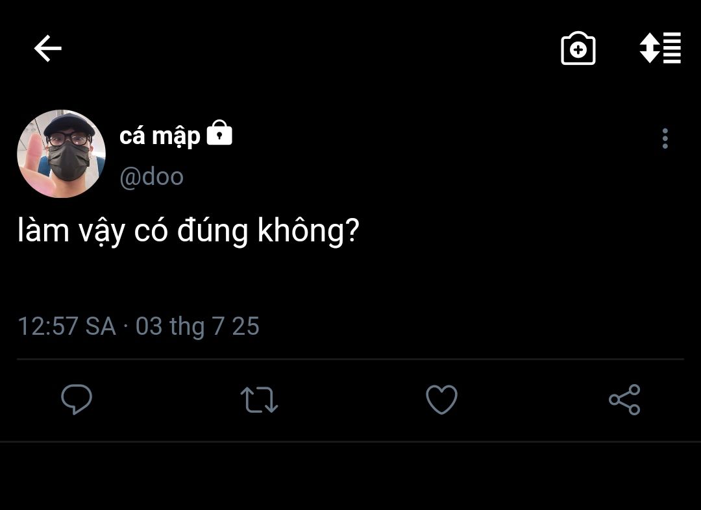Open the mask-wearing profile picture
This screenshot has height=510, width=701.
62,154
